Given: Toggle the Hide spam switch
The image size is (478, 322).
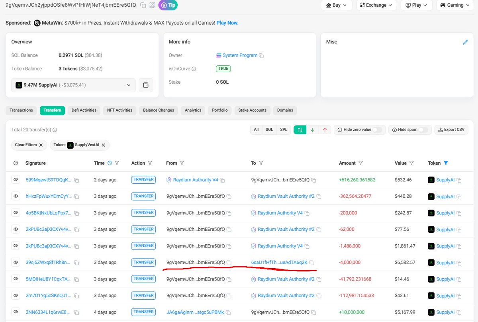Looking at the screenshot, I should point(423,130).
